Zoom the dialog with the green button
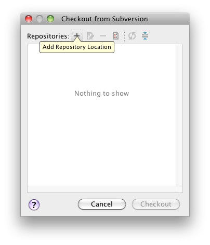This screenshot has height=245, width=210. click(50, 19)
